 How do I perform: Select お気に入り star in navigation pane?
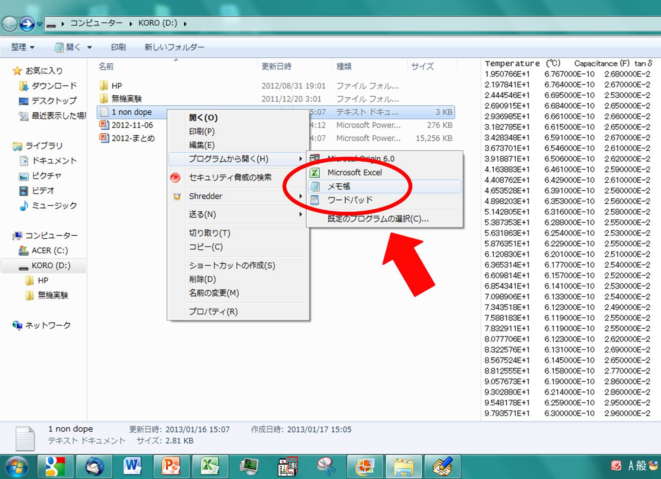click(x=17, y=70)
